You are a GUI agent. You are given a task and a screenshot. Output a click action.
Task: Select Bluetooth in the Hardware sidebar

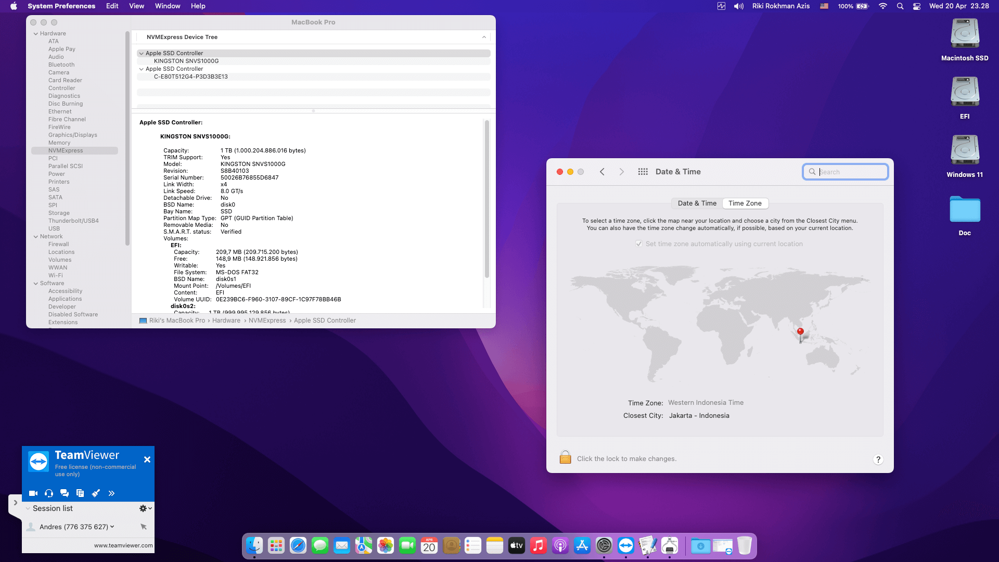point(61,65)
